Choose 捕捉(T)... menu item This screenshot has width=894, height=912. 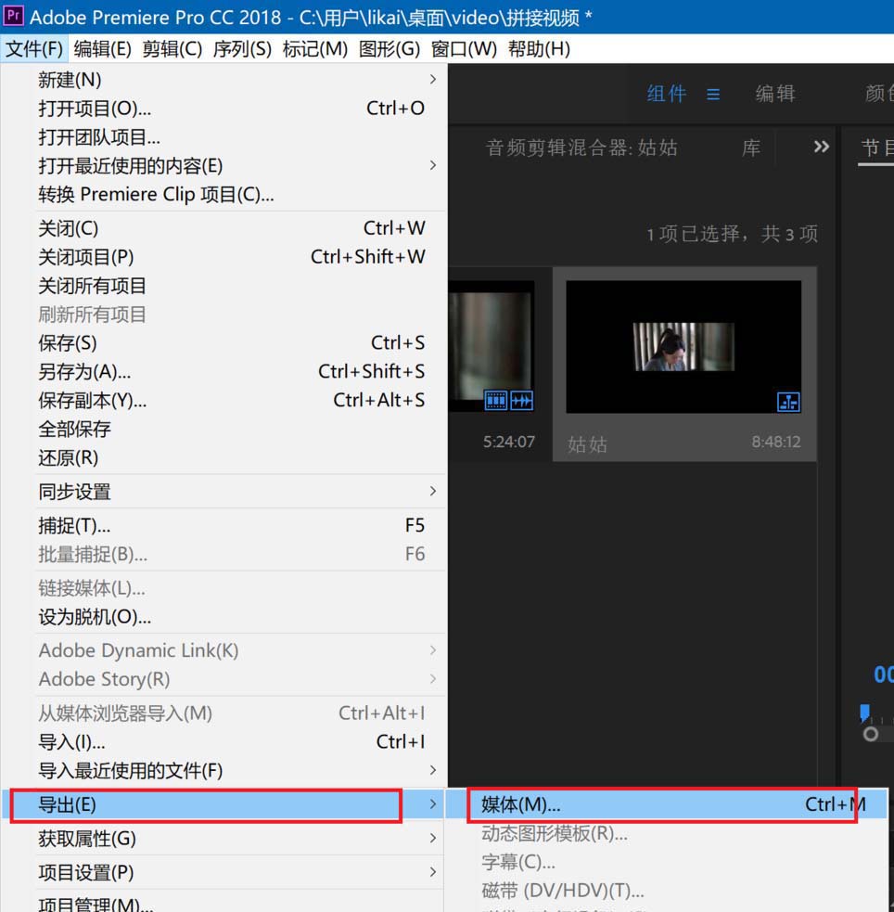pos(224,525)
